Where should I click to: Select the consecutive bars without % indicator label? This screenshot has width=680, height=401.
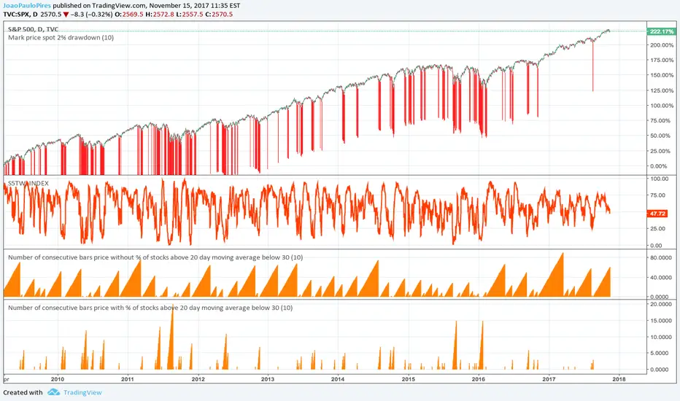155,257
